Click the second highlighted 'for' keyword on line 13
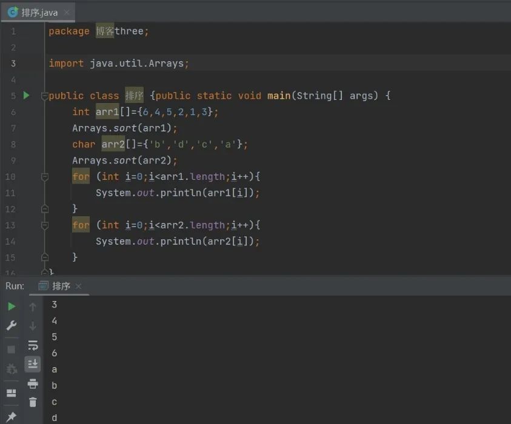Screen dimensions: 511x424 point(81,225)
